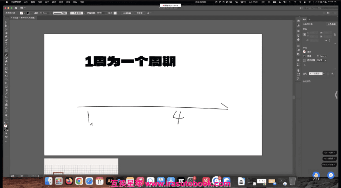Select the Line Segment tool

pos(6,47)
